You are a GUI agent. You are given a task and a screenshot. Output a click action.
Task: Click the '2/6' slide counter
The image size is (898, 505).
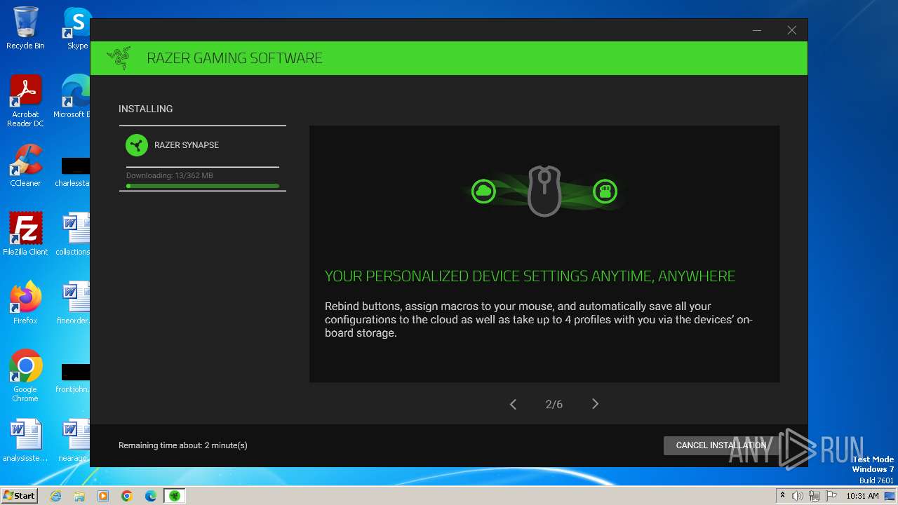(x=554, y=405)
